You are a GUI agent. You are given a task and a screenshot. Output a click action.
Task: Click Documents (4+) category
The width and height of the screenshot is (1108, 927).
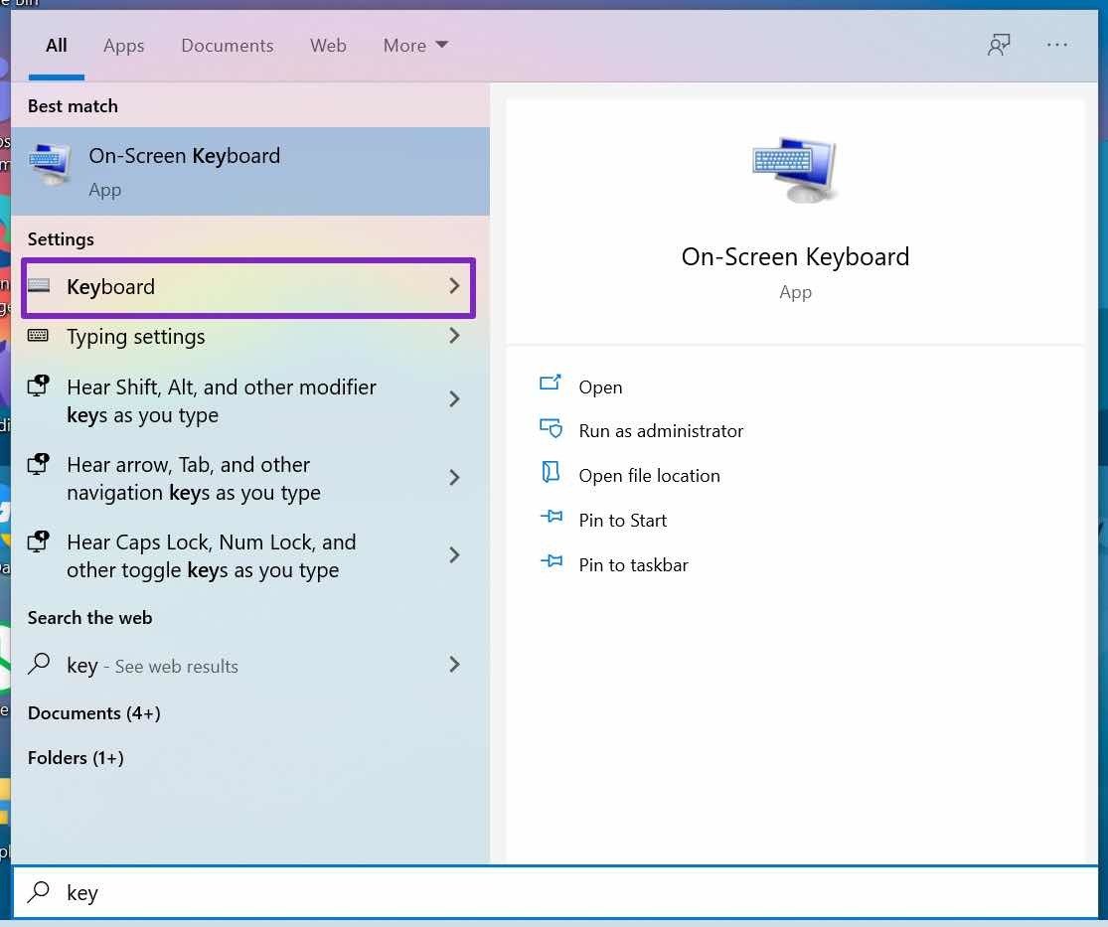pos(94,713)
